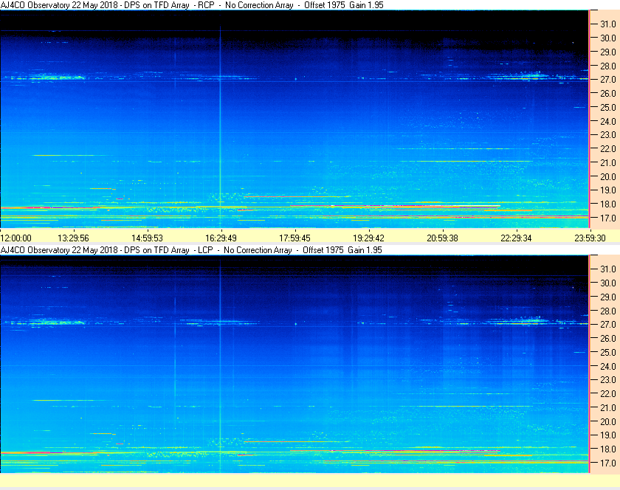The width and height of the screenshot is (620, 490).
Task: Click the 26.0 frequency label in RCP panel
Action: pos(608,93)
